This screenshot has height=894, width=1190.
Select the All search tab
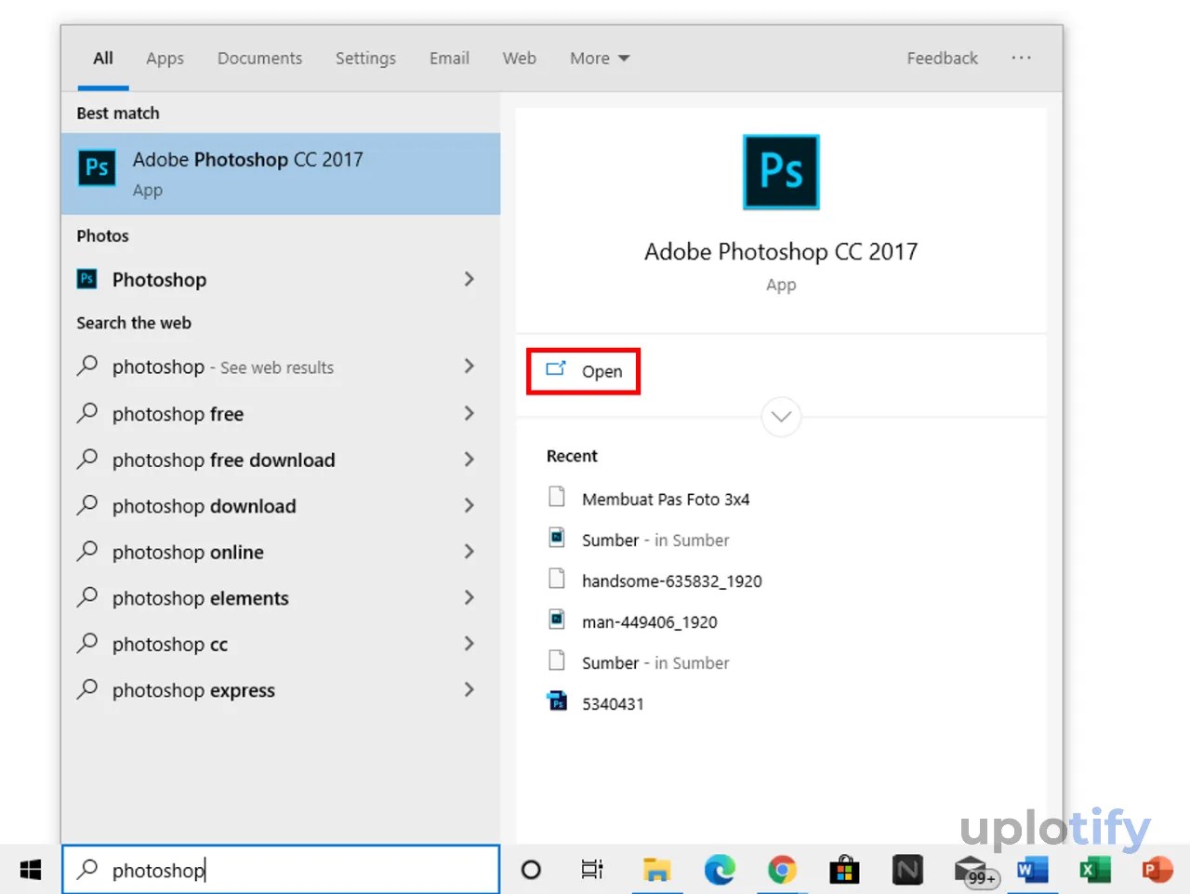(x=103, y=58)
